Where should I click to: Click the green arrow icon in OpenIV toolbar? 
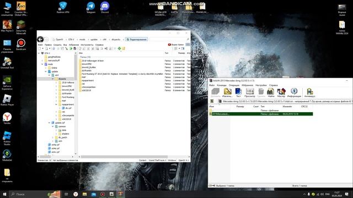click(x=71, y=48)
